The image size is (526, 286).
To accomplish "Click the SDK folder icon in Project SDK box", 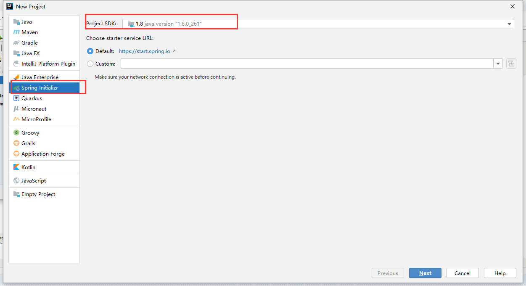I will pos(131,24).
